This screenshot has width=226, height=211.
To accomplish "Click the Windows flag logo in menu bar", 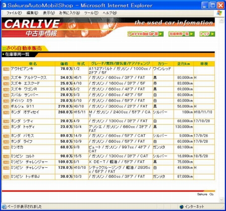I will pyautogui.click(x=219, y=13).
